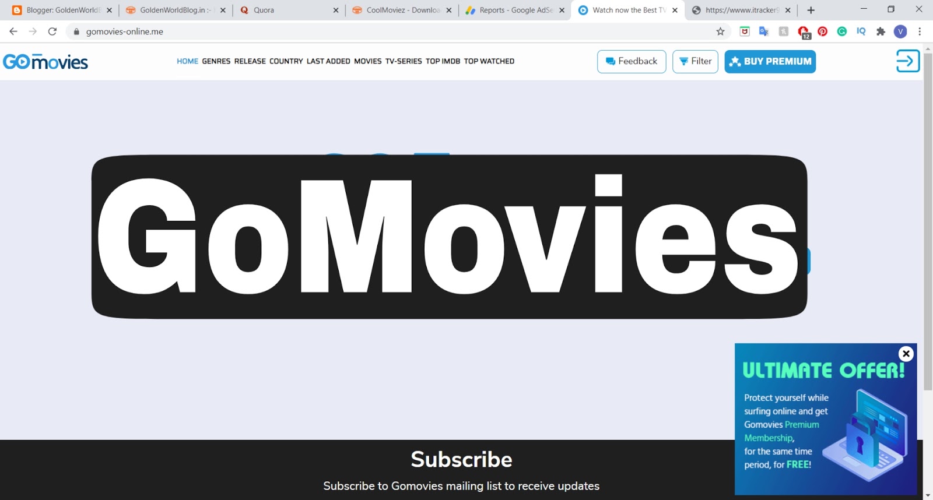Close the CoolMoviez tab
The width and height of the screenshot is (933, 500).
tap(449, 10)
